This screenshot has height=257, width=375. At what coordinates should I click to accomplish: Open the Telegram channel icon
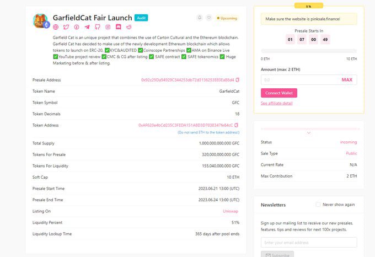point(87,27)
